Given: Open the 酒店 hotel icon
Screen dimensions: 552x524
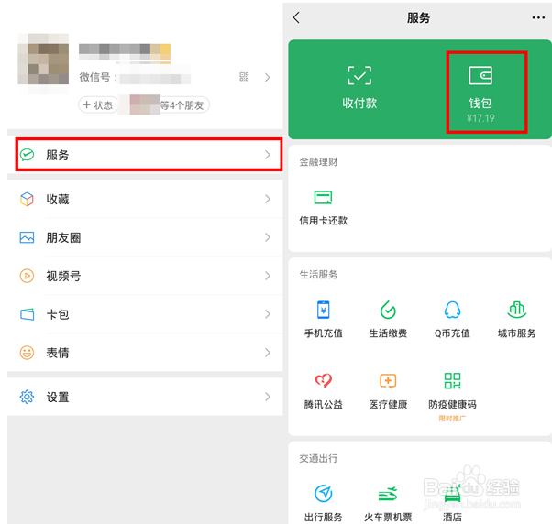Looking at the screenshot, I should point(452,494).
